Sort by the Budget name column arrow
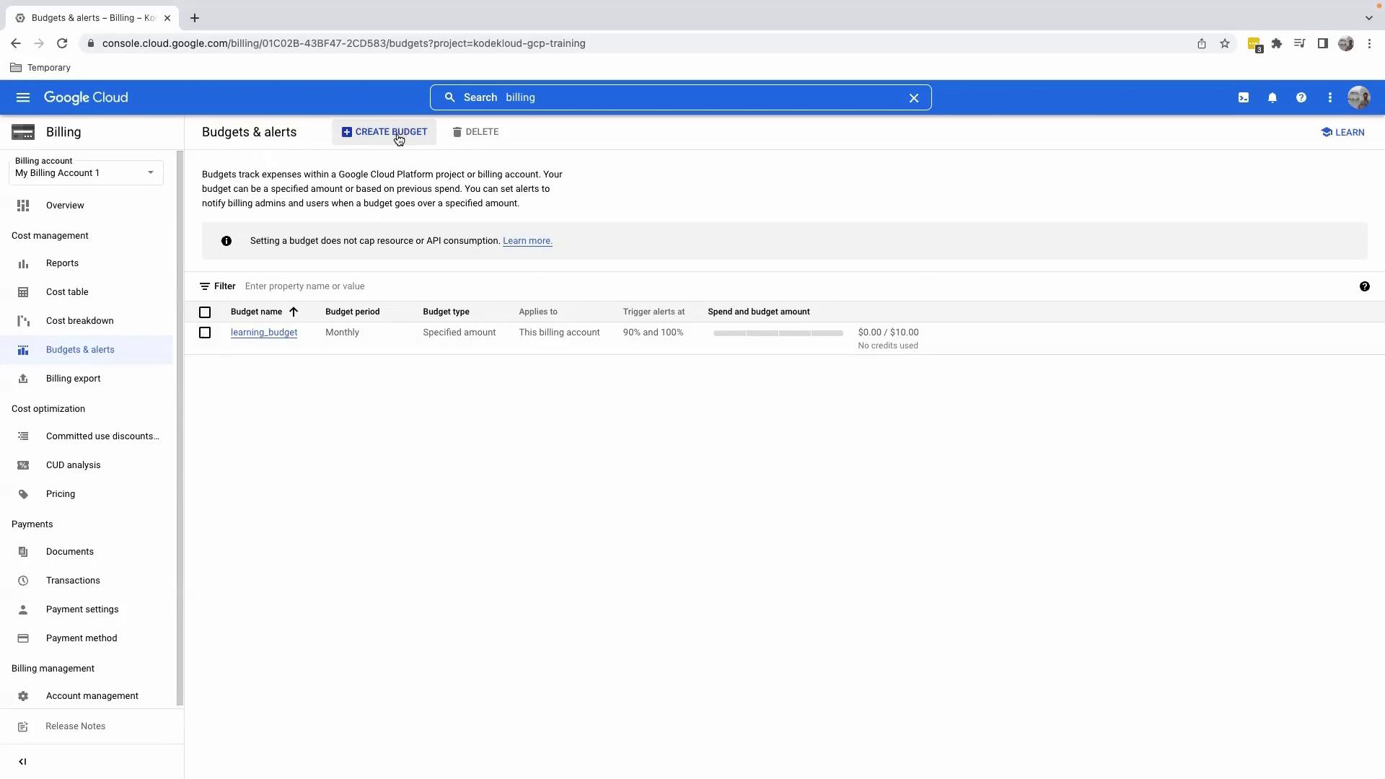The image size is (1385, 779). click(294, 312)
